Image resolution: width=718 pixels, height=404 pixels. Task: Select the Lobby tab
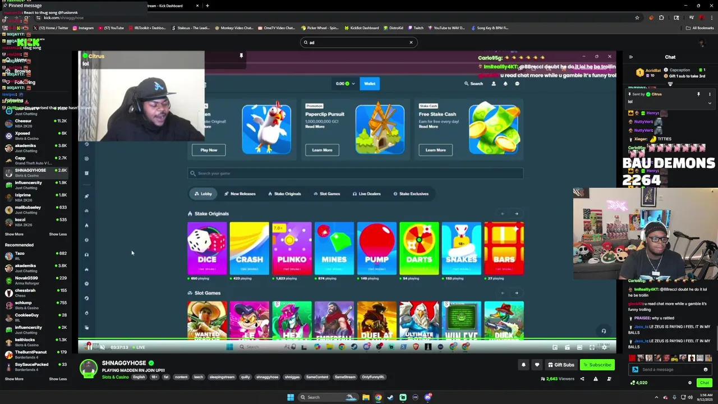point(203,194)
